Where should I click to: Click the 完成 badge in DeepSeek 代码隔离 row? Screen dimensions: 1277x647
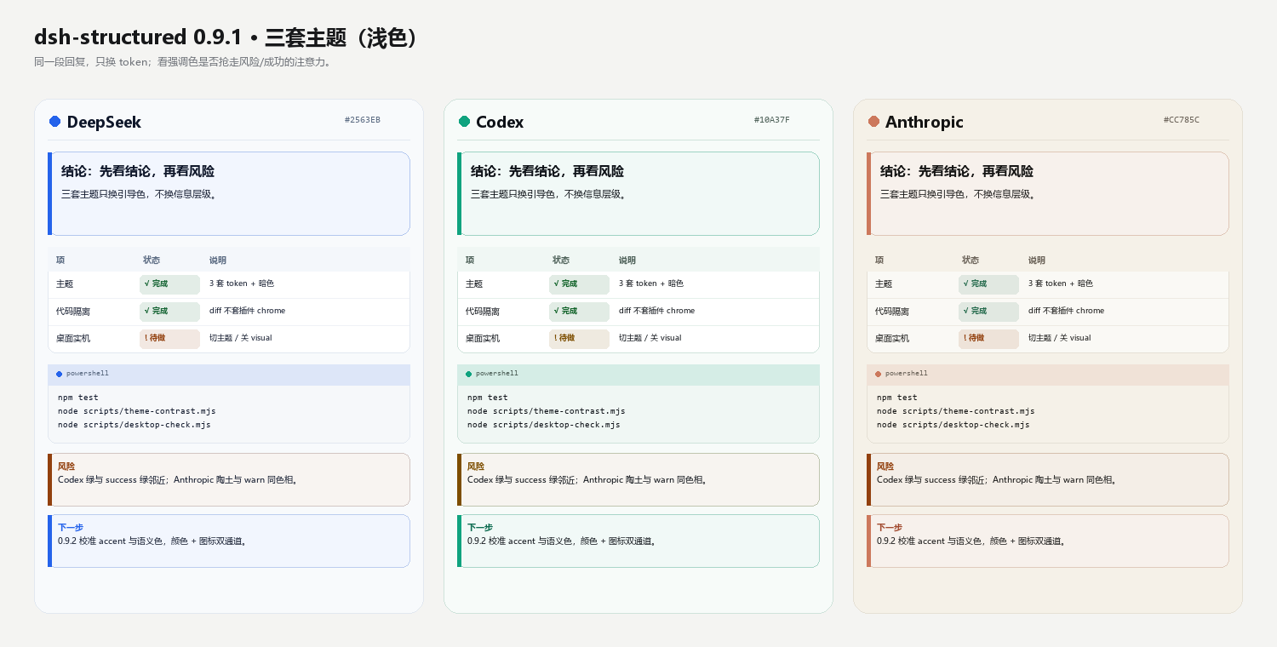coord(169,312)
